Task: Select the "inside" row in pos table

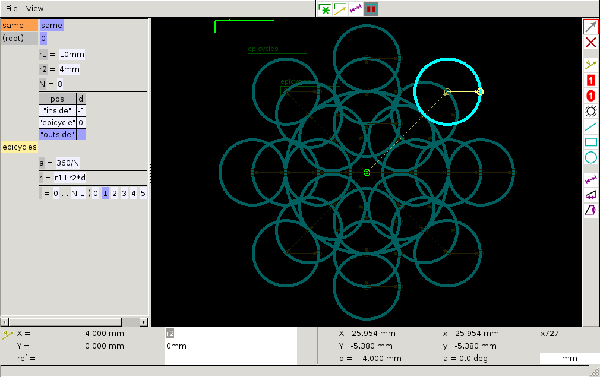Action: pos(58,111)
